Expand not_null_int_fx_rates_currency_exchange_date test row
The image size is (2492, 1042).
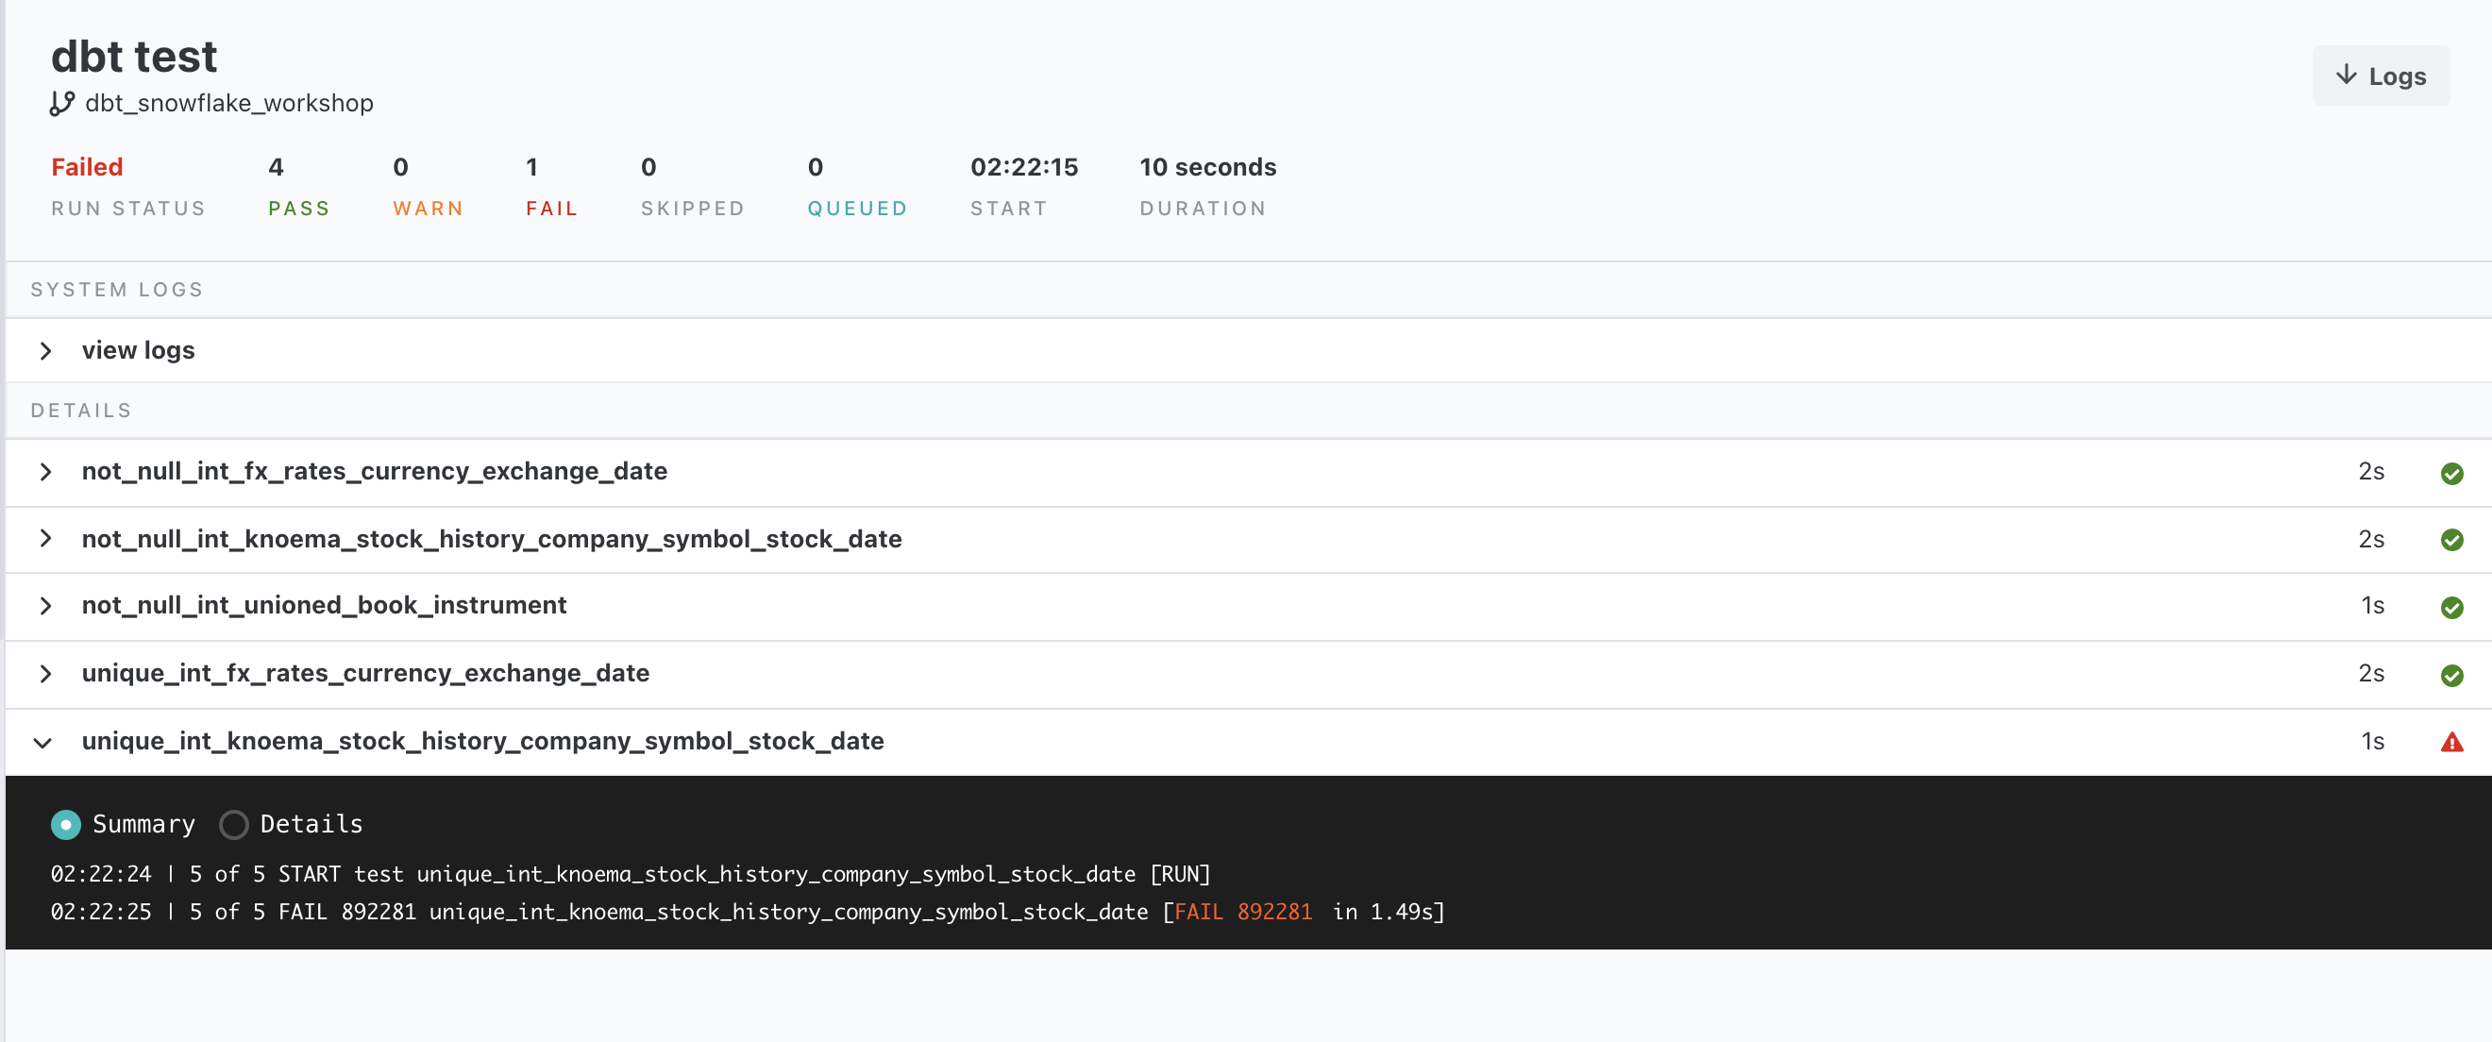pyautogui.click(x=45, y=472)
